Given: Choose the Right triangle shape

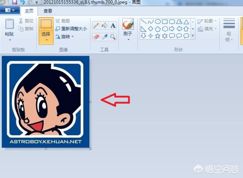Looking at the screenshot, I should click(143, 29).
